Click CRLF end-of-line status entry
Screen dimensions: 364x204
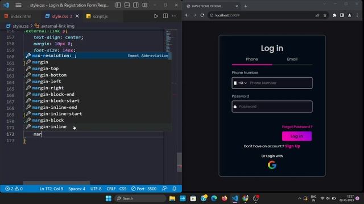111,189
